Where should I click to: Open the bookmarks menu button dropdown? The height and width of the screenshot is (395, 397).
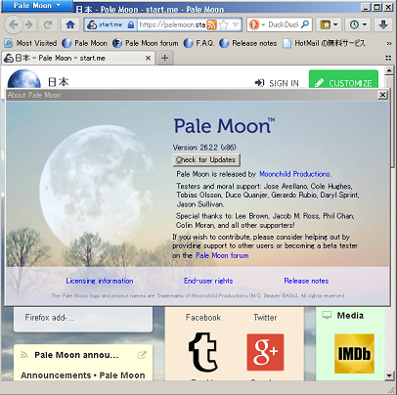(329, 24)
